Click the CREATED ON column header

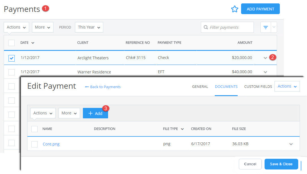click(x=201, y=129)
